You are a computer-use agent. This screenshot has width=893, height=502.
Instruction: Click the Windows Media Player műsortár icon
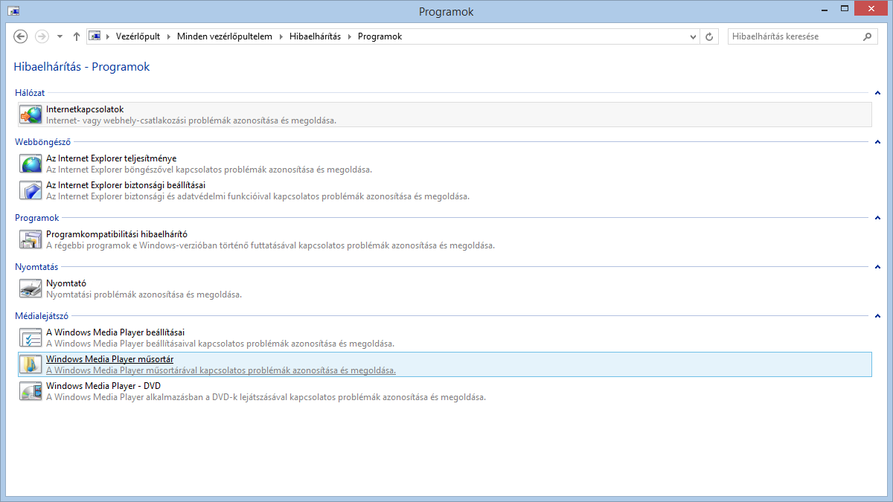pyautogui.click(x=31, y=364)
